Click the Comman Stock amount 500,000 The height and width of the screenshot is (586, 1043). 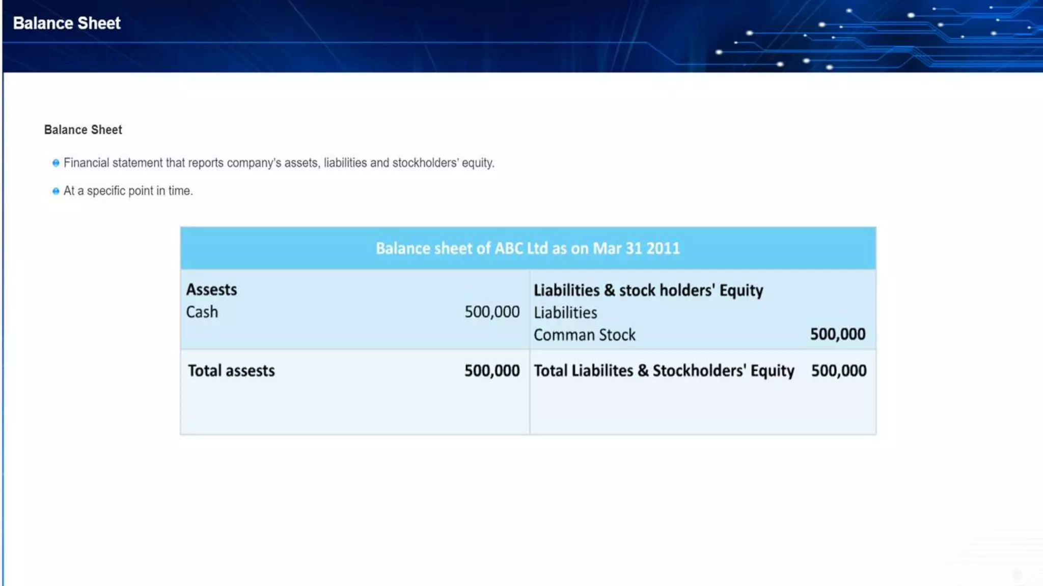(x=837, y=334)
